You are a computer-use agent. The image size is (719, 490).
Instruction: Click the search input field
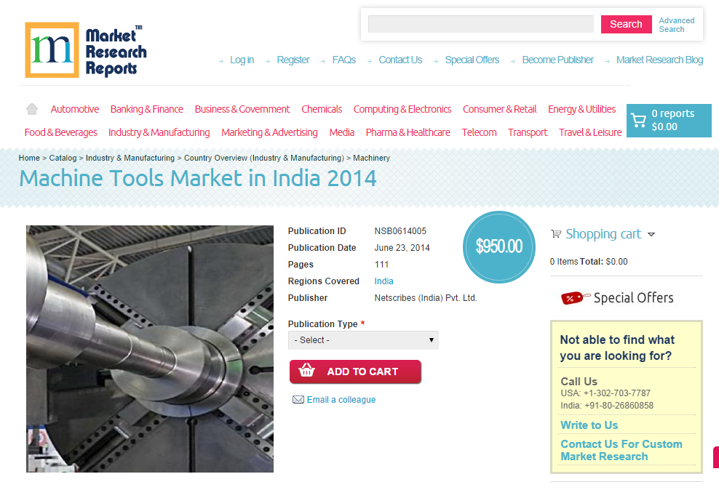(x=480, y=24)
